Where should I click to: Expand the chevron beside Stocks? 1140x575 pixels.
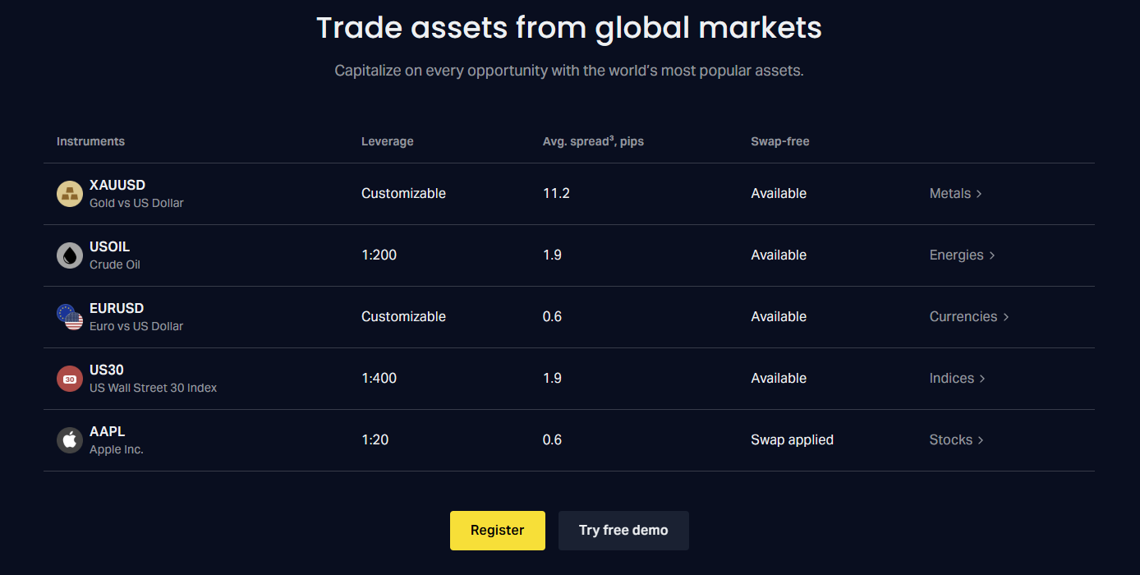[981, 440]
